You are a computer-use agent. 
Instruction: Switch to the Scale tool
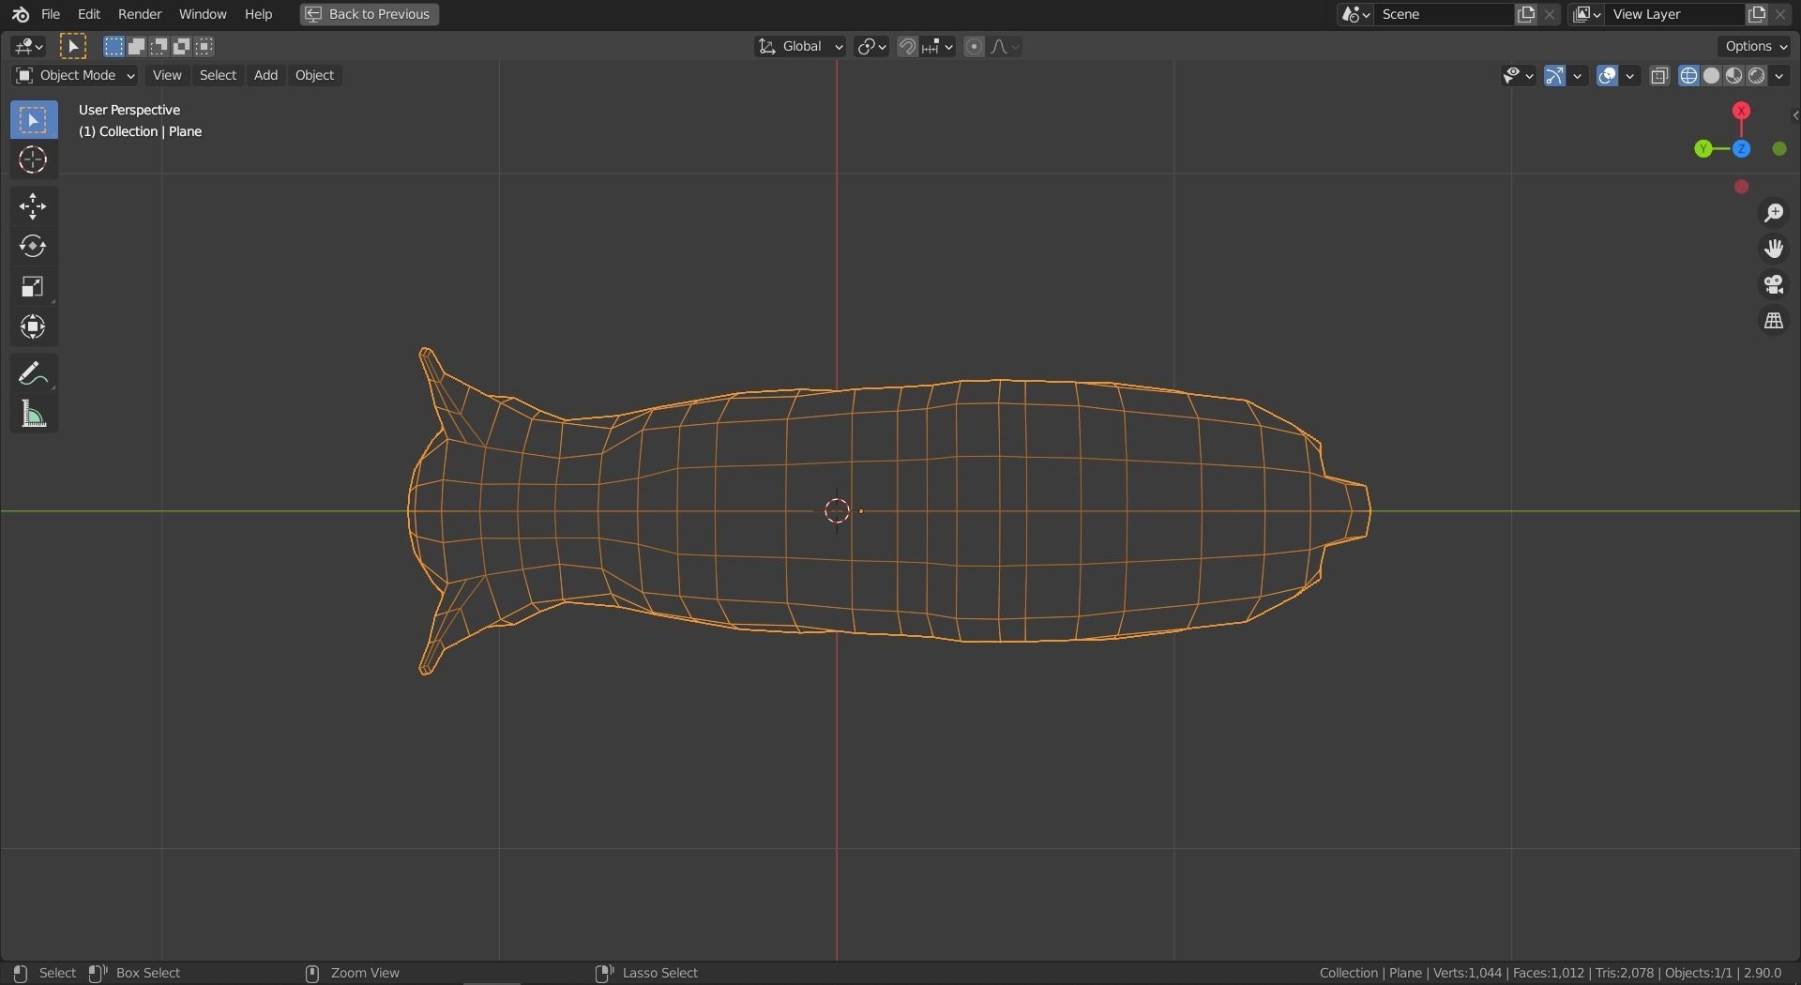[34, 287]
